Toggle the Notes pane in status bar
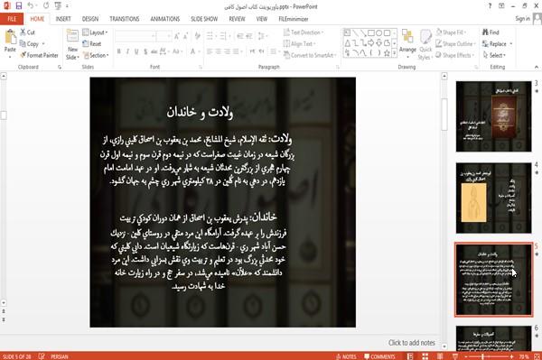 tap(346, 356)
